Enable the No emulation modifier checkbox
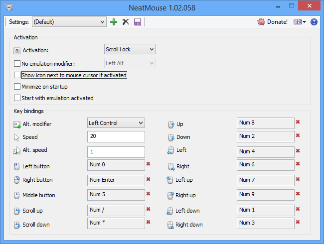Screen dimensions: 324x244 (x=17, y=63)
